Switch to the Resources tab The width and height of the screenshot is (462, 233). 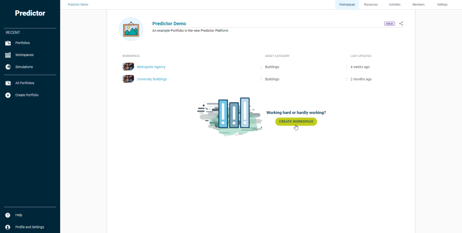[x=371, y=5]
